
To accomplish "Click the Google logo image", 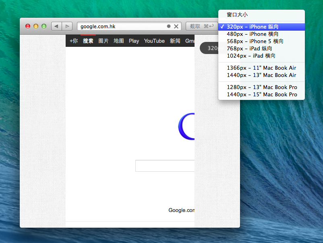I will (186, 127).
